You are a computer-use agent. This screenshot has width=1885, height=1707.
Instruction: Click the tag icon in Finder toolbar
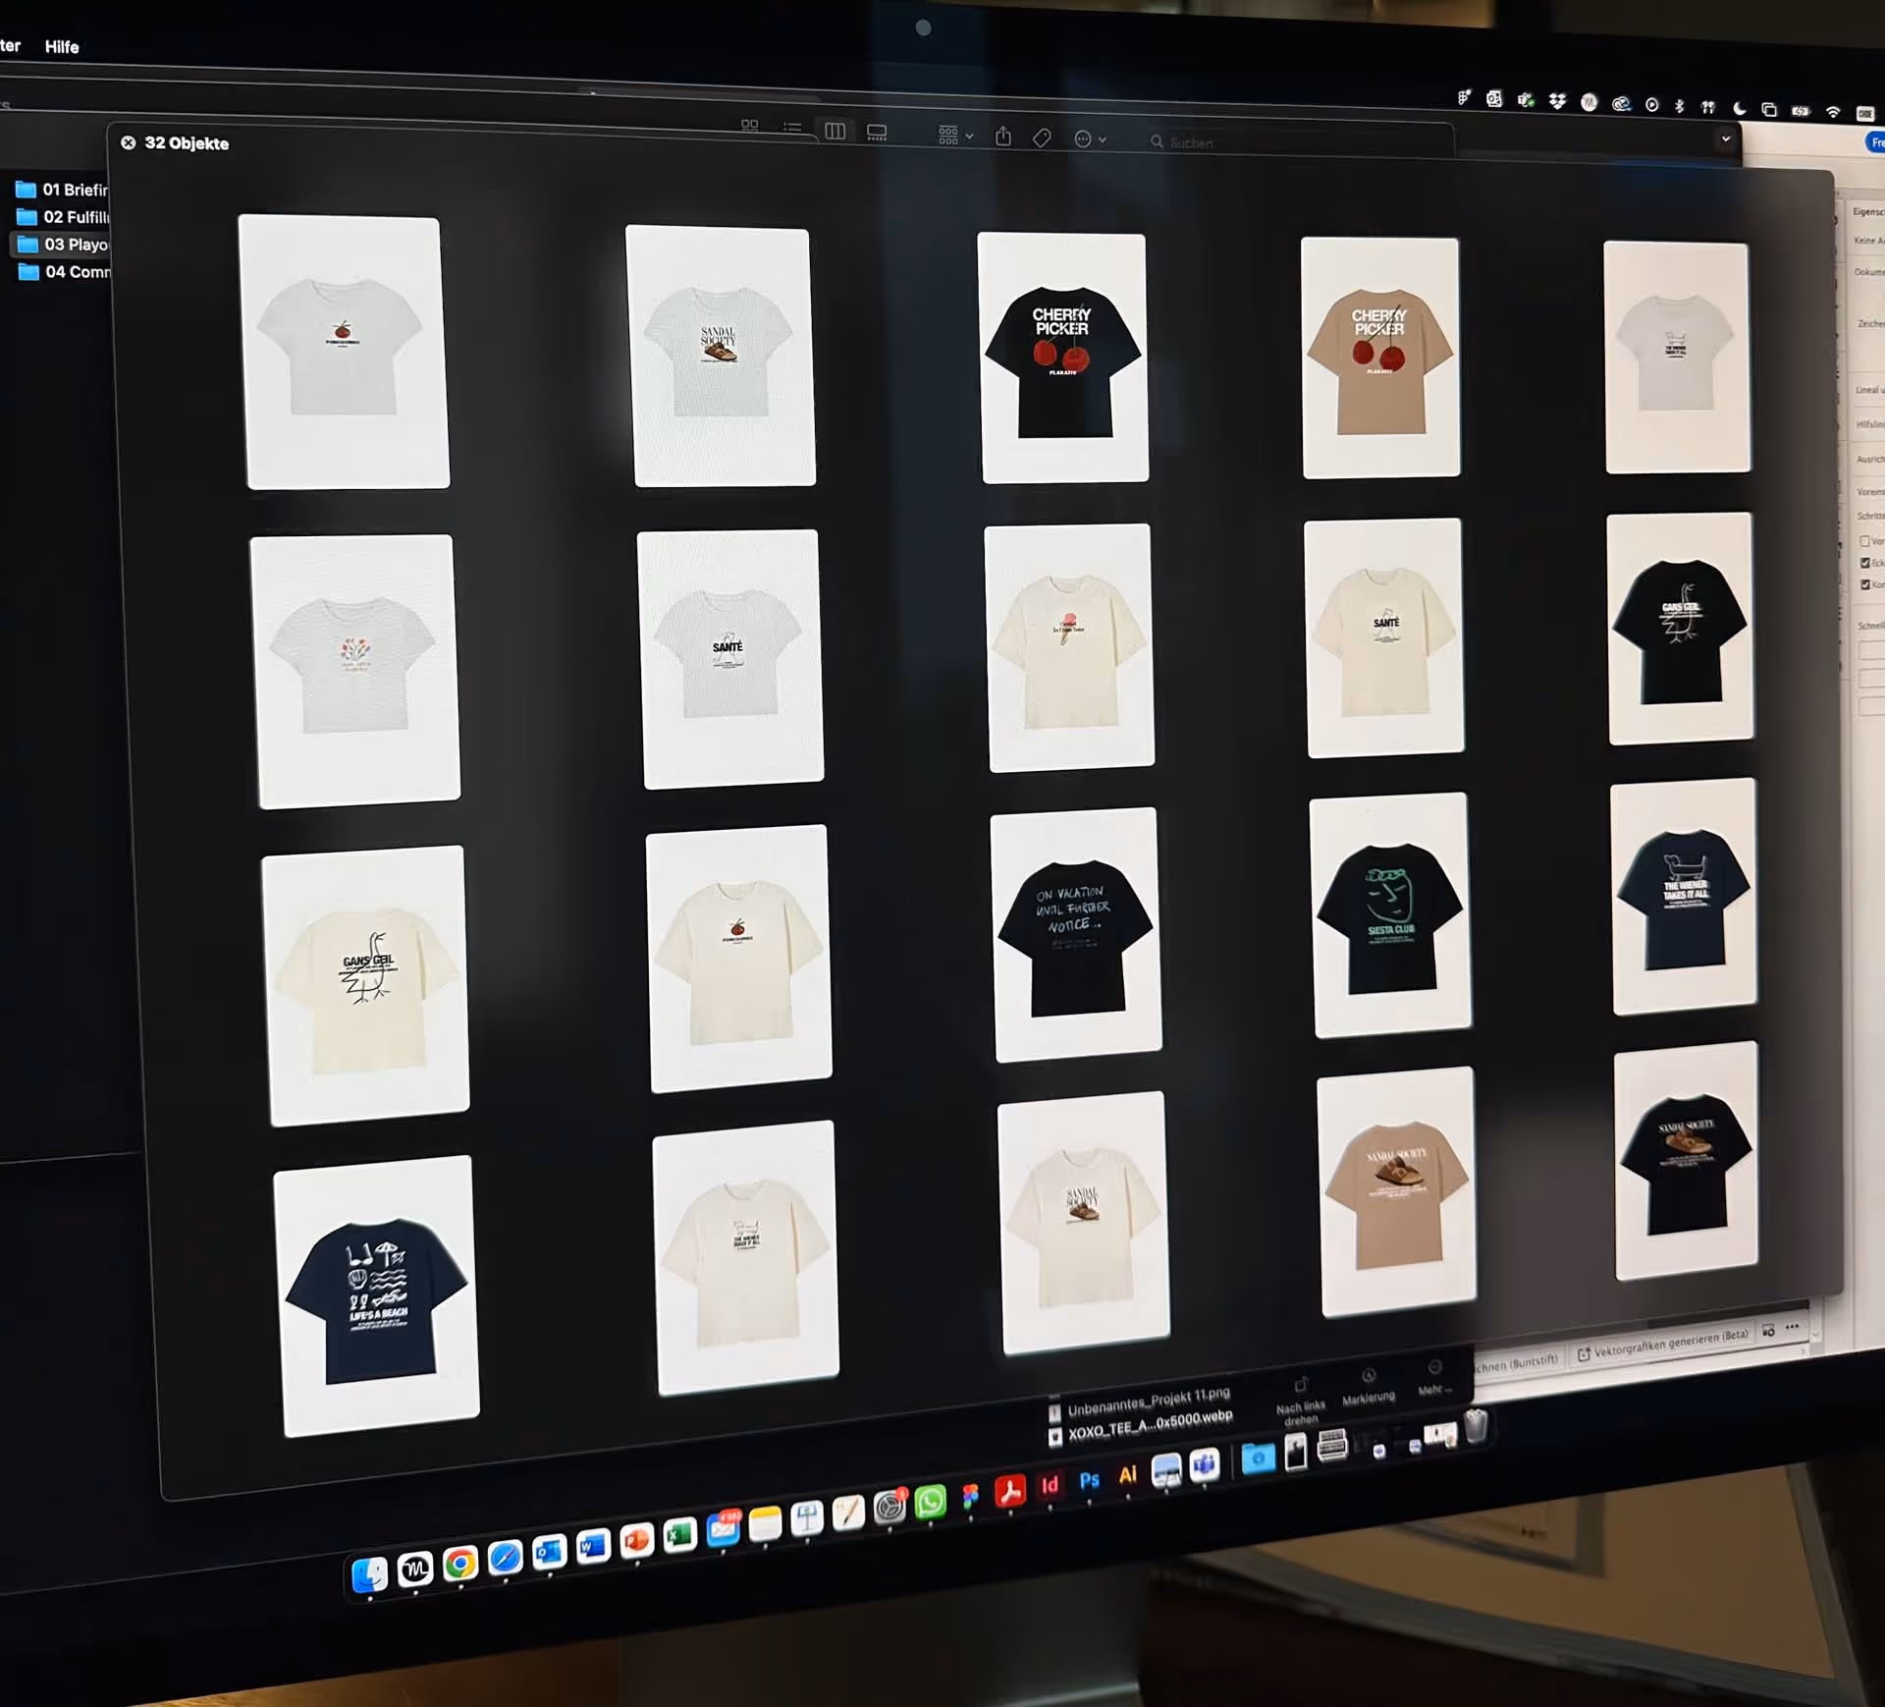click(x=1042, y=138)
